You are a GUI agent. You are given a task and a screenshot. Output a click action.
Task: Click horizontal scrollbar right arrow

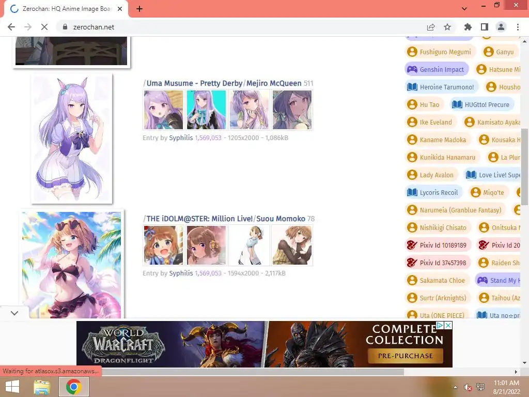pyautogui.click(x=516, y=372)
